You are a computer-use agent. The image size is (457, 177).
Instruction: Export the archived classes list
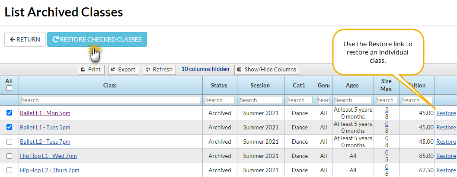(x=123, y=69)
